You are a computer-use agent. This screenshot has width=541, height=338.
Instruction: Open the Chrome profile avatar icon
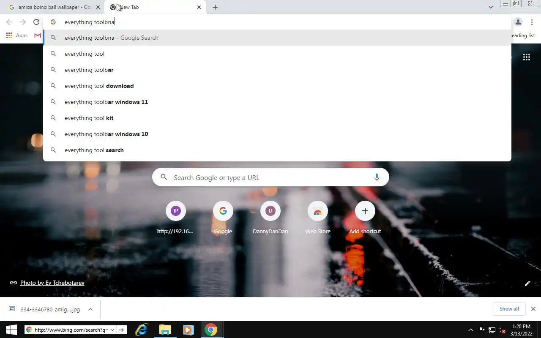tap(518, 22)
